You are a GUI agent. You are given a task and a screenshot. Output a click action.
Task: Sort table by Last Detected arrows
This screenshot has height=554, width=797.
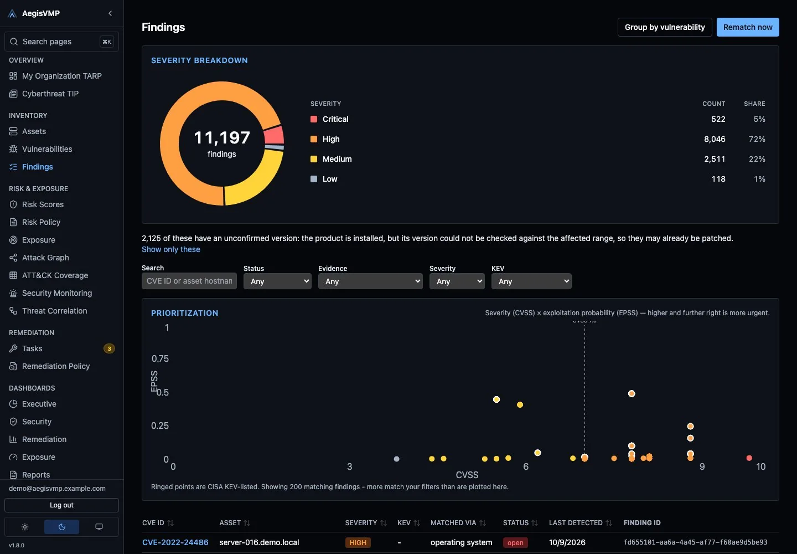609,523
